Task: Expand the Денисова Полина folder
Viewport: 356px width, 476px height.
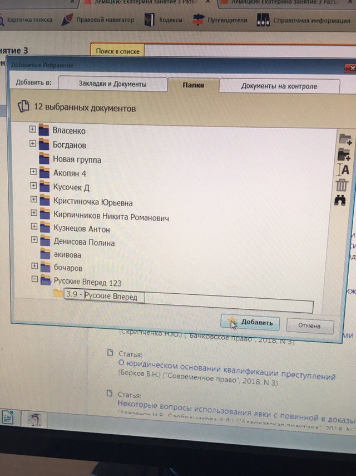Action: click(x=34, y=240)
